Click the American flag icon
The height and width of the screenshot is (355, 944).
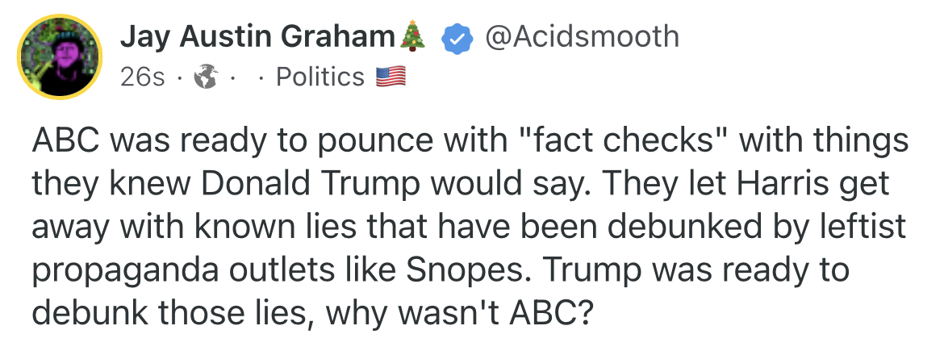click(x=390, y=77)
